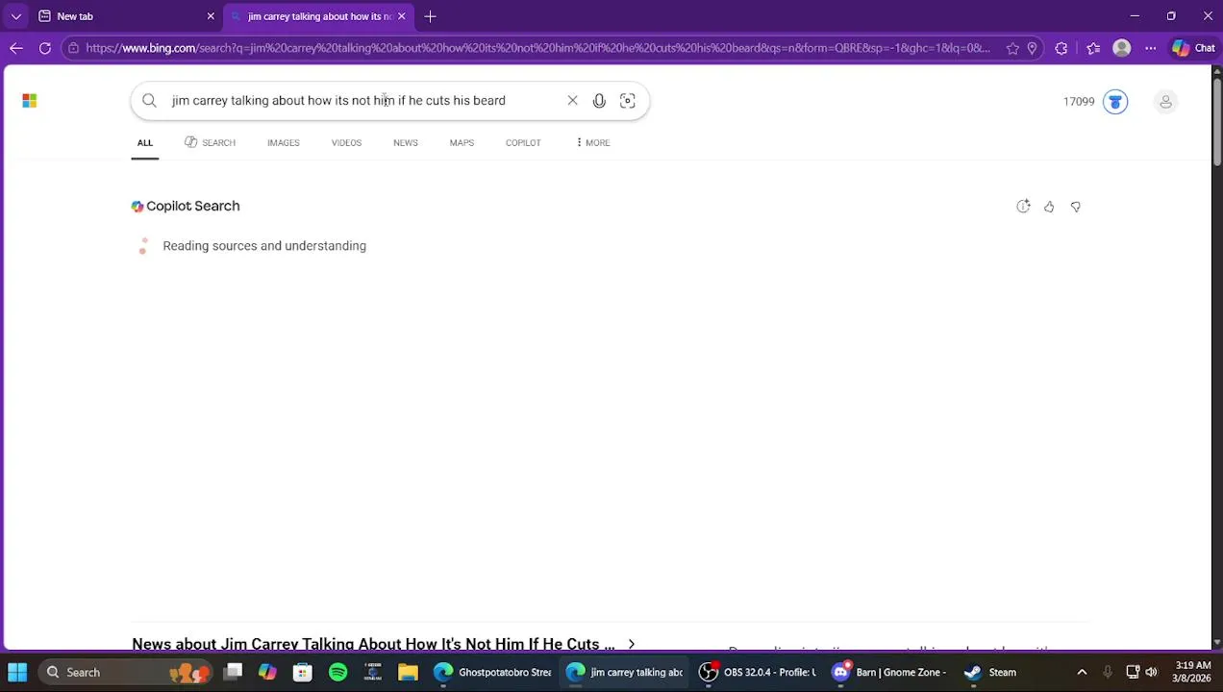
Task: Start voice search with microphone icon
Action: tap(599, 101)
